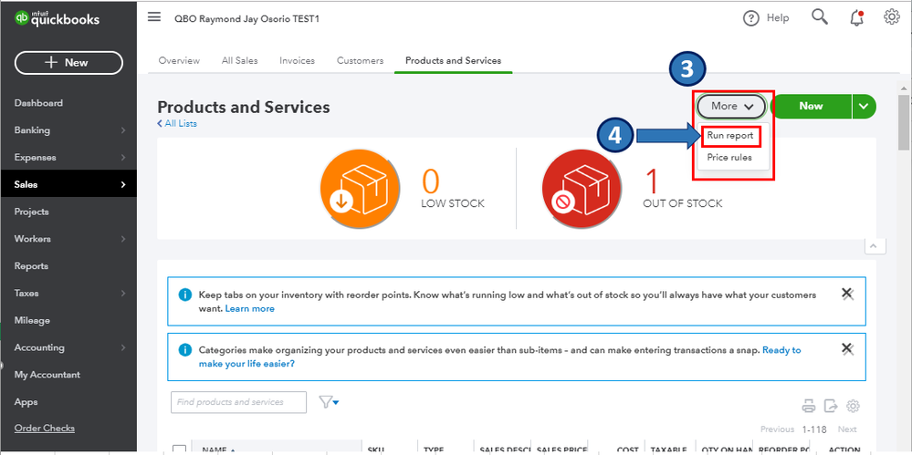The width and height of the screenshot is (912, 455).
Task: Click the QuickBooks logo
Action: (x=57, y=18)
